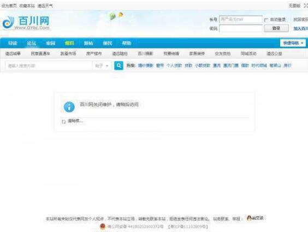Click the loading spinner icon in message box
Image resolution: width=308 pixels, height=232 pixels.
[x=64, y=122]
